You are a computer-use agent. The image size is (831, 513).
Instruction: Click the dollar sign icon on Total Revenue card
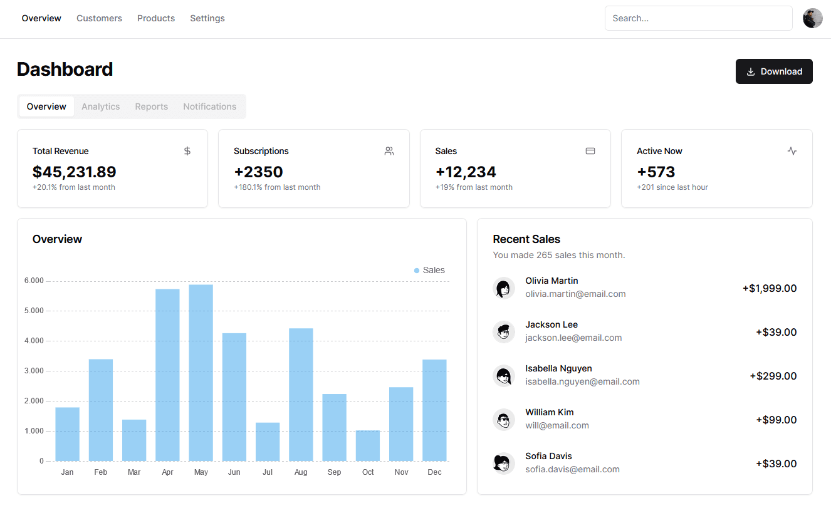tap(187, 151)
